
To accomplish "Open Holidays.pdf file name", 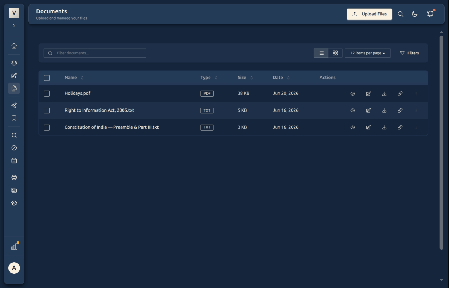I will click(77, 93).
